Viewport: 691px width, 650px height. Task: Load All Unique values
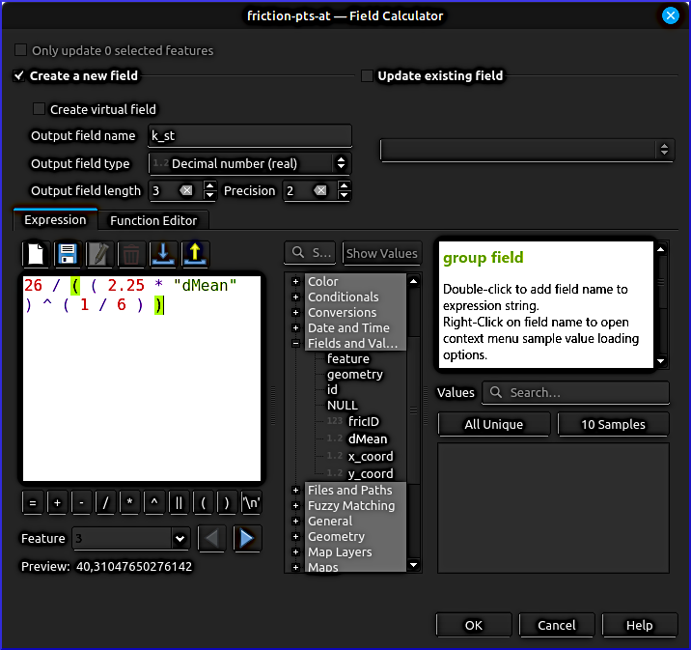(x=494, y=424)
